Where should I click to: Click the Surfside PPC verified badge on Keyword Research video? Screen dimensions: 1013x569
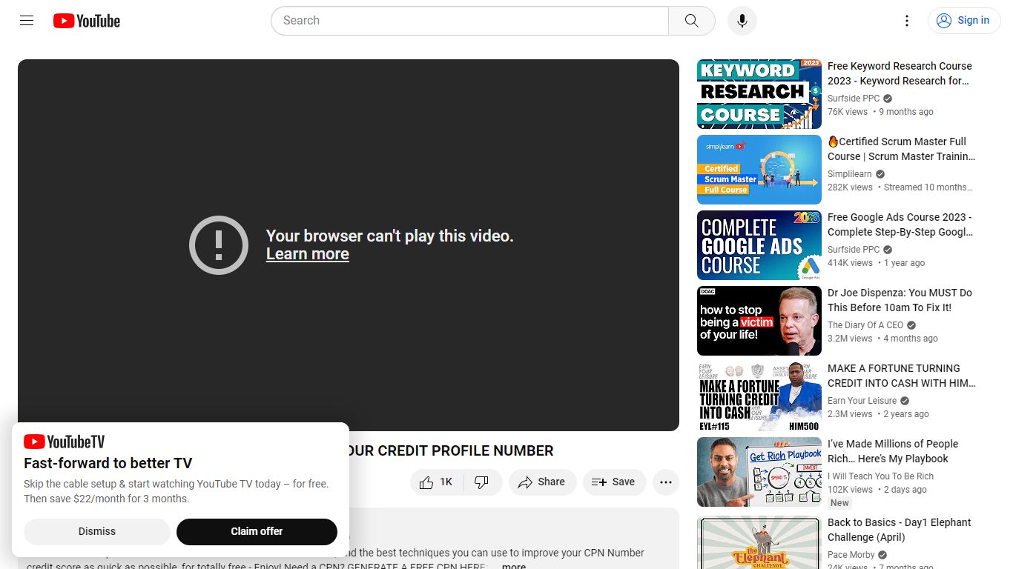888,99
